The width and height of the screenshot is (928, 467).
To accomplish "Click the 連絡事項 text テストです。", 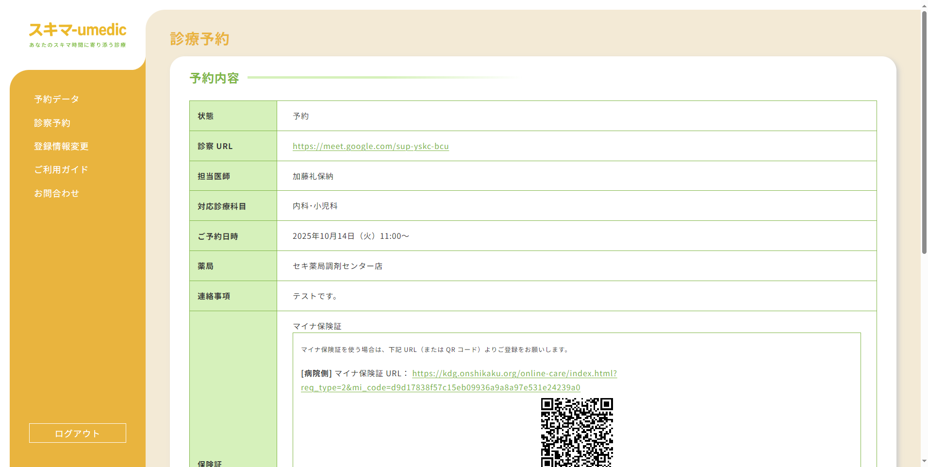I will (315, 296).
